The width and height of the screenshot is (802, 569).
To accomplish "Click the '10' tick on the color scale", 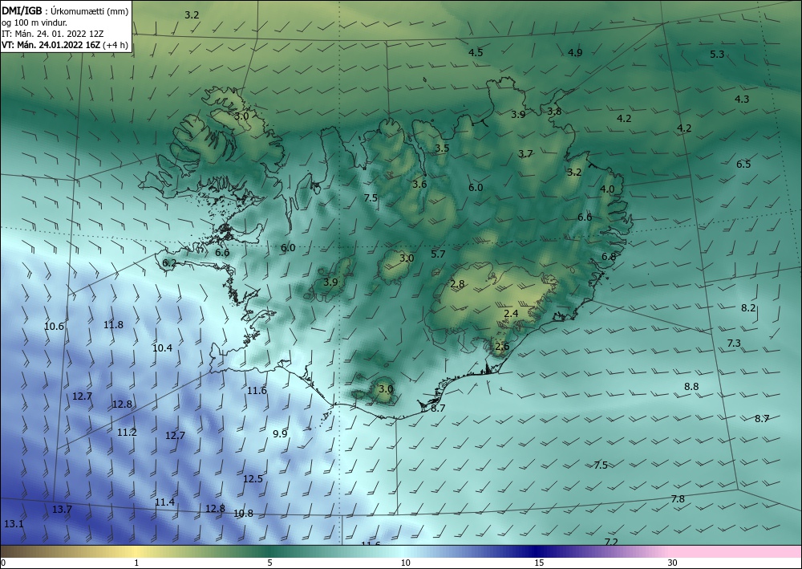I will tap(406, 563).
